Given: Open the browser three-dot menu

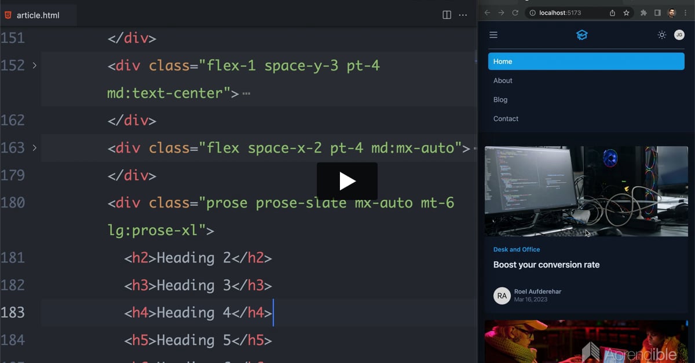Looking at the screenshot, I should click(x=686, y=13).
